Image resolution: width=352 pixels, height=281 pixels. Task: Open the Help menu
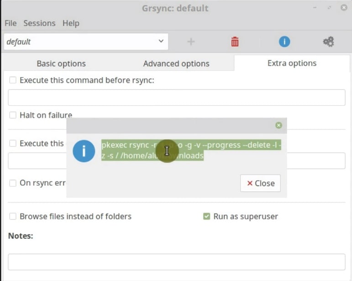point(71,23)
